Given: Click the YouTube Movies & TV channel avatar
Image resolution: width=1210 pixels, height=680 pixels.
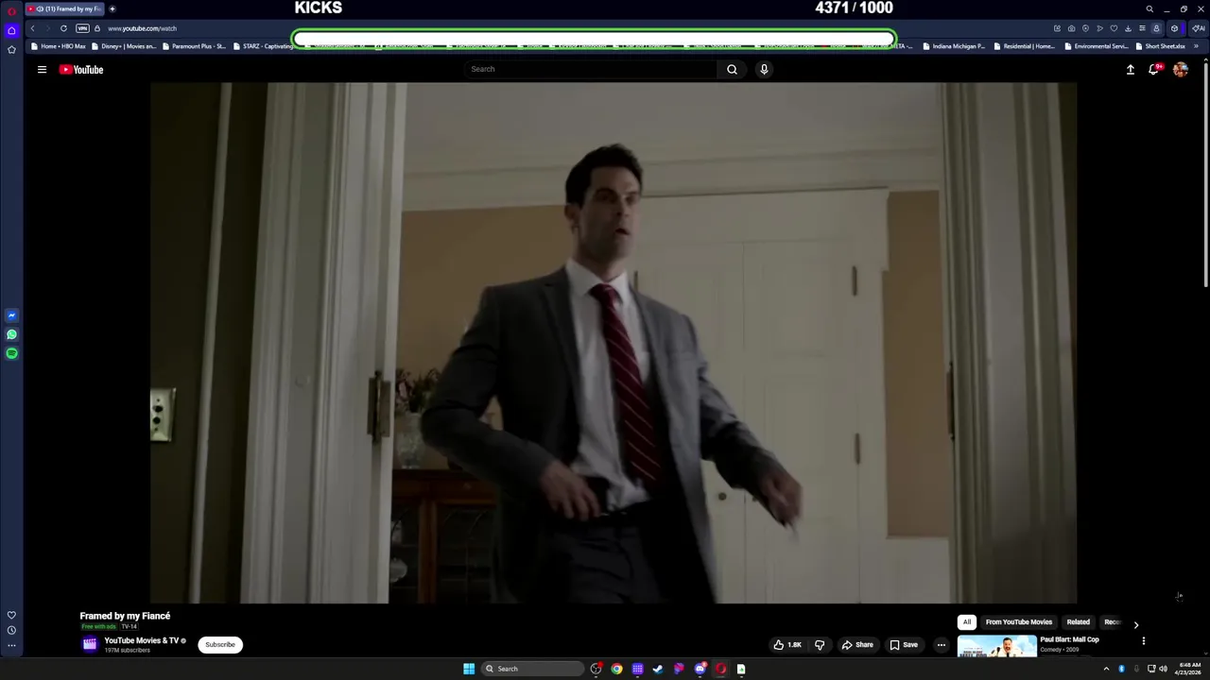Looking at the screenshot, I should 90,644.
